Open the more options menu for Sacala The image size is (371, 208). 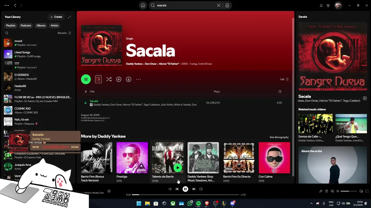point(139,79)
